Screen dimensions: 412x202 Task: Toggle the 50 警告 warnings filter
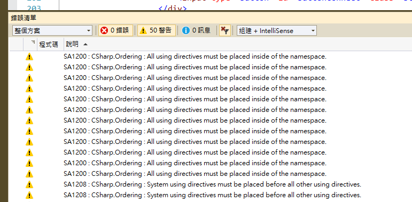tap(157, 30)
